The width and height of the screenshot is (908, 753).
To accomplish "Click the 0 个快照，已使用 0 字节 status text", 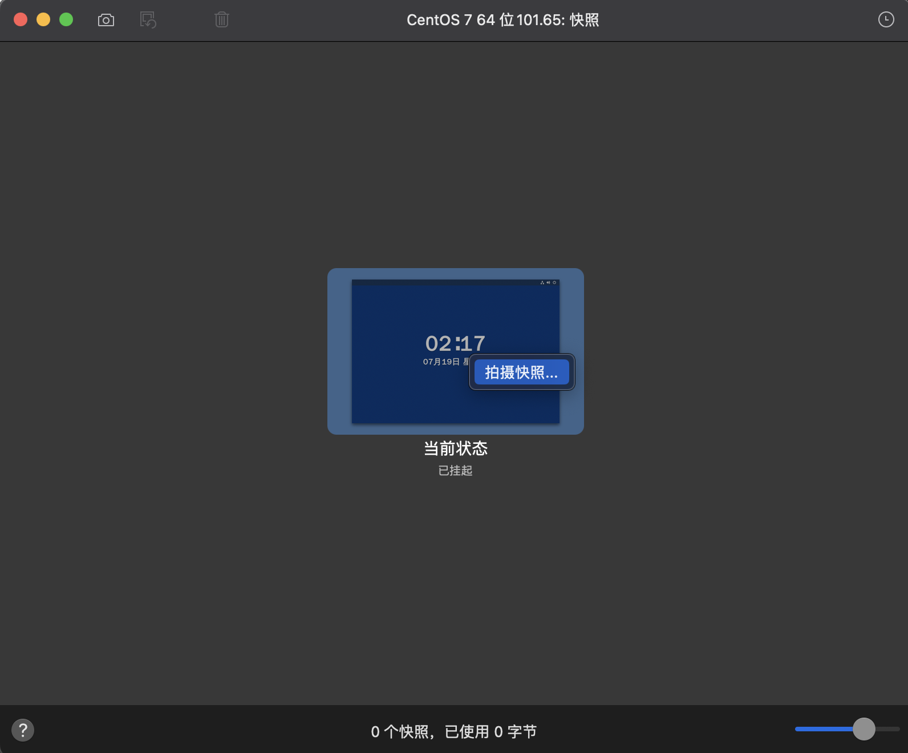I will 453,731.
